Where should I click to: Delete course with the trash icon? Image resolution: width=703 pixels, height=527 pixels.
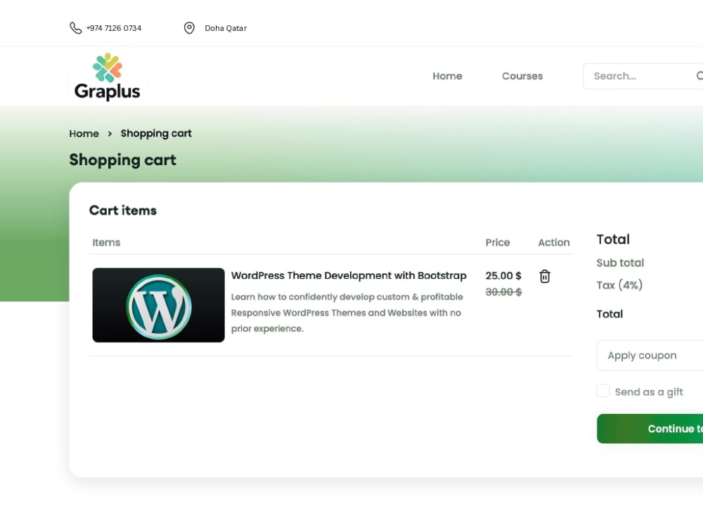(545, 276)
